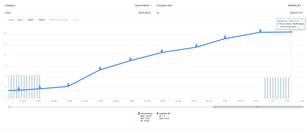Click the 'Ø: 10,84' legend value

click(x=145, y=121)
